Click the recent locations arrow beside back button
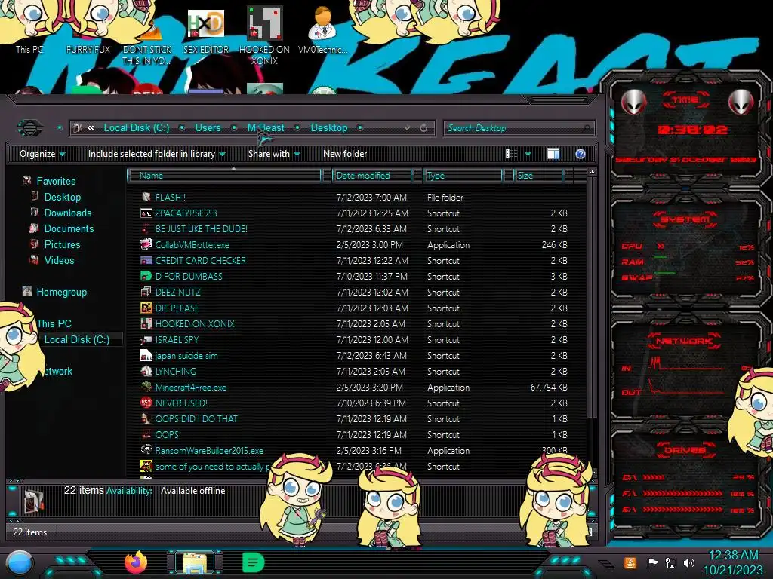Viewport: 773px width, 579px height. click(60, 128)
